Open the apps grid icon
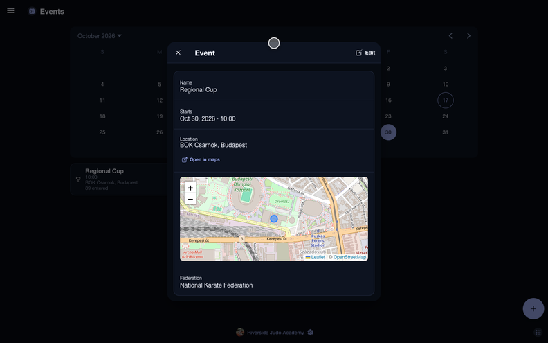 (x=538, y=332)
